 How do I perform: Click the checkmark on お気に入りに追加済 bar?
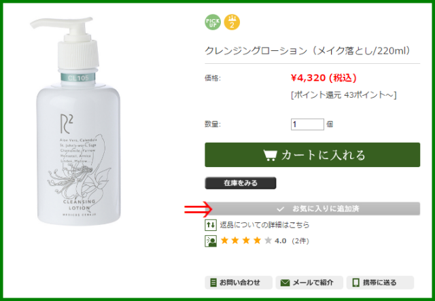pos(280,209)
